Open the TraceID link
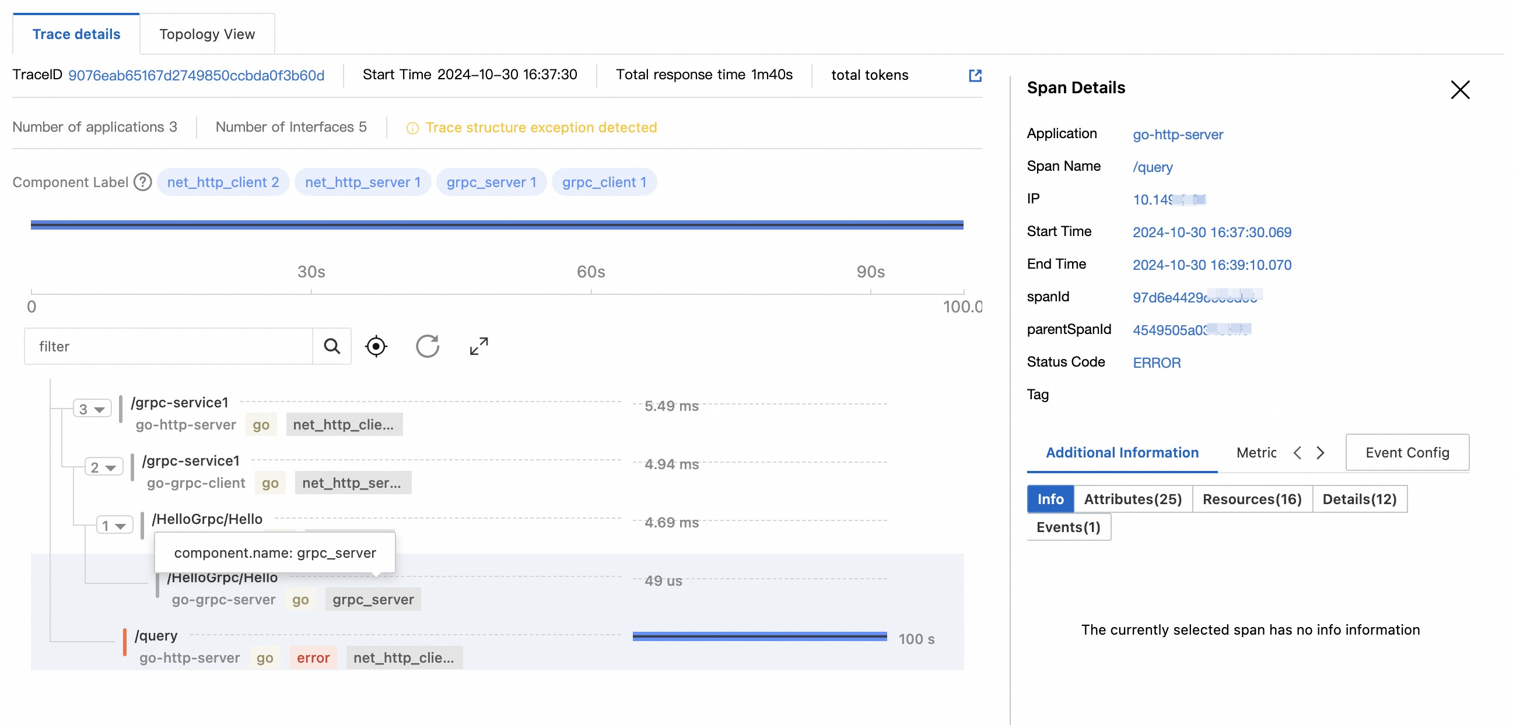Image resolution: width=1513 pixels, height=725 pixels. click(x=196, y=75)
